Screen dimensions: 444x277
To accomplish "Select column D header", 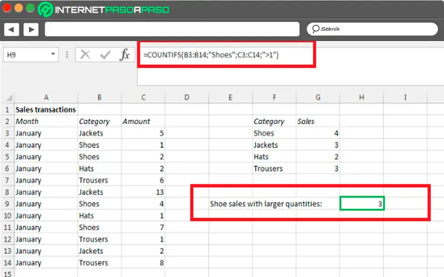I will click(x=186, y=98).
